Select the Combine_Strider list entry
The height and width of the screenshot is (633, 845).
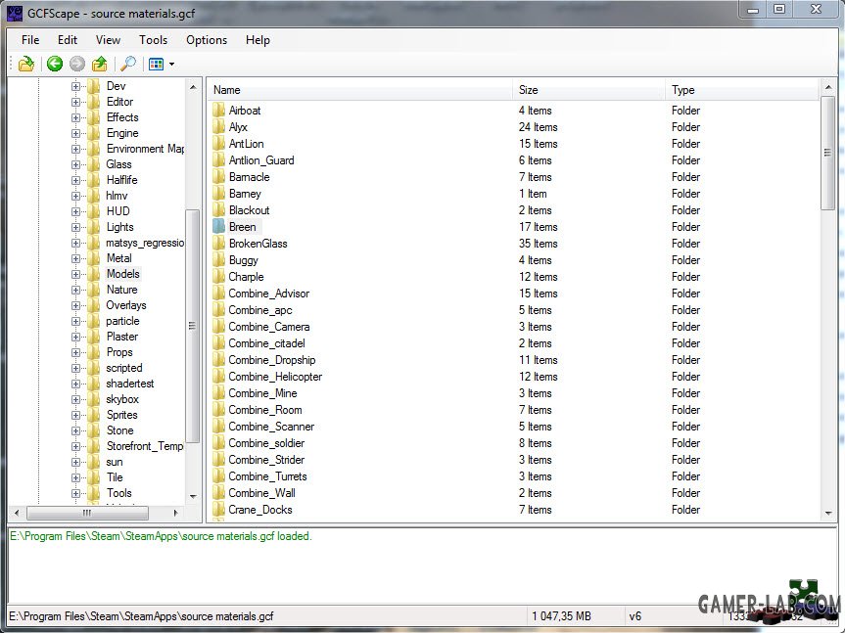266,460
